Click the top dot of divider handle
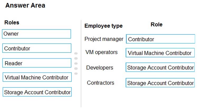Screen dimensions: 197x109 [76, 53]
